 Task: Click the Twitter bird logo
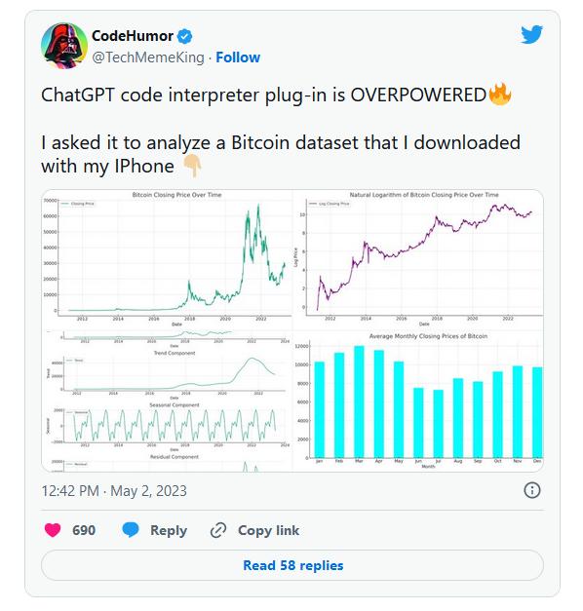point(531,34)
